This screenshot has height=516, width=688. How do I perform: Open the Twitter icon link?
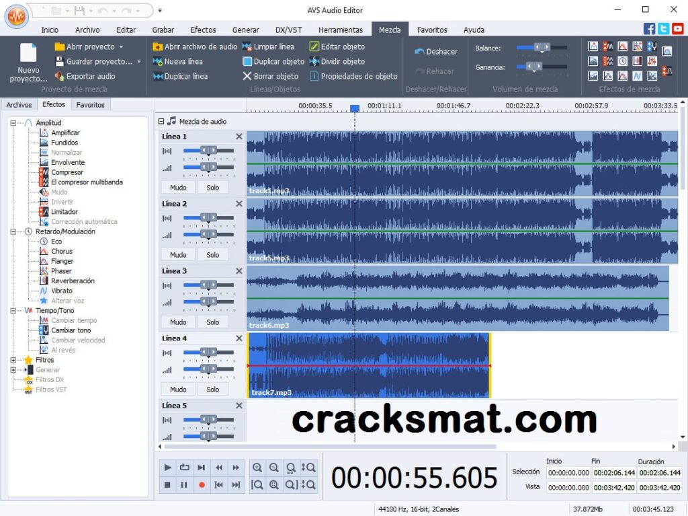point(663,29)
